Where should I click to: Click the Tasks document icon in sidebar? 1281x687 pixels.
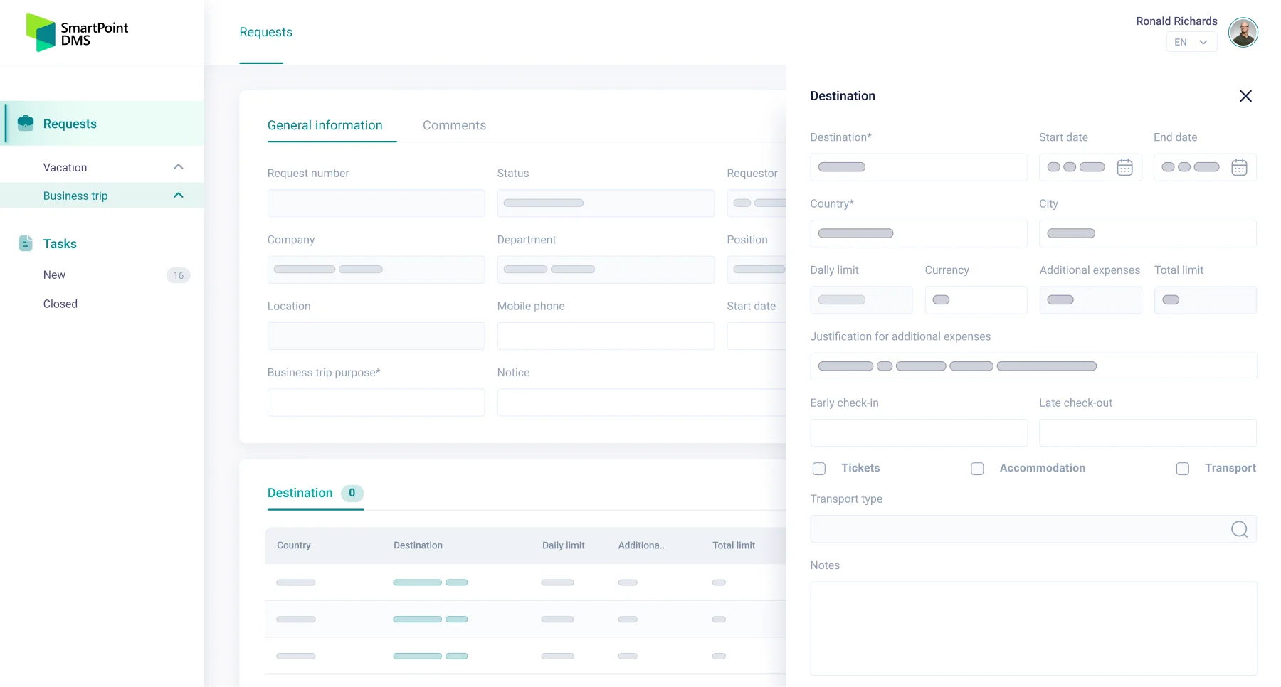[26, 243]
